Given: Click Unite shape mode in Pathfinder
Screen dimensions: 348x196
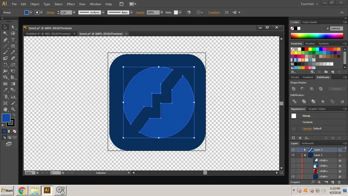Looking at the screenshot, I should pos(293,89).
